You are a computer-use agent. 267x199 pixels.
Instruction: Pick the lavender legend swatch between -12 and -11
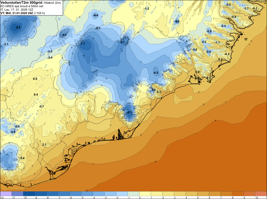pos(6,194)
